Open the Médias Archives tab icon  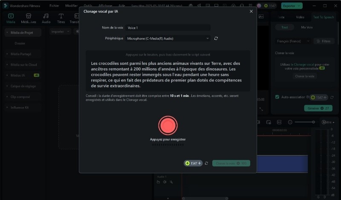[x=29, y=18]
